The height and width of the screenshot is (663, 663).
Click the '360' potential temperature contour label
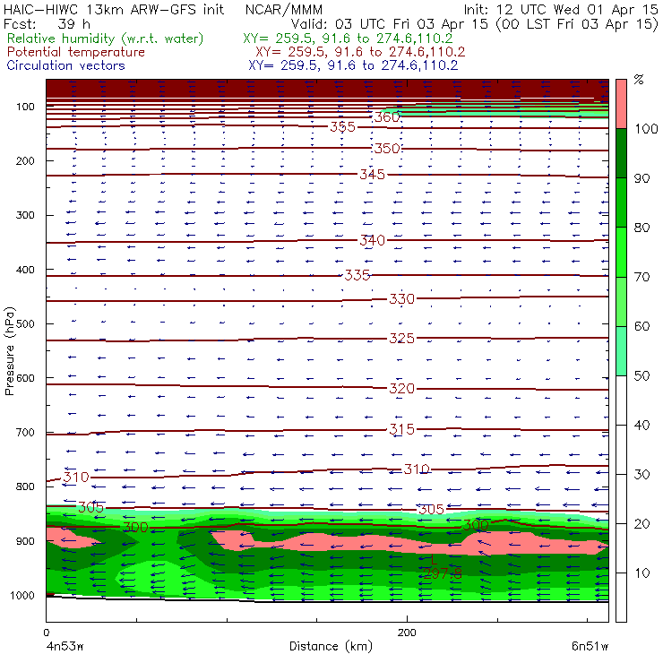pyautogui.click(x=387, y=117)
